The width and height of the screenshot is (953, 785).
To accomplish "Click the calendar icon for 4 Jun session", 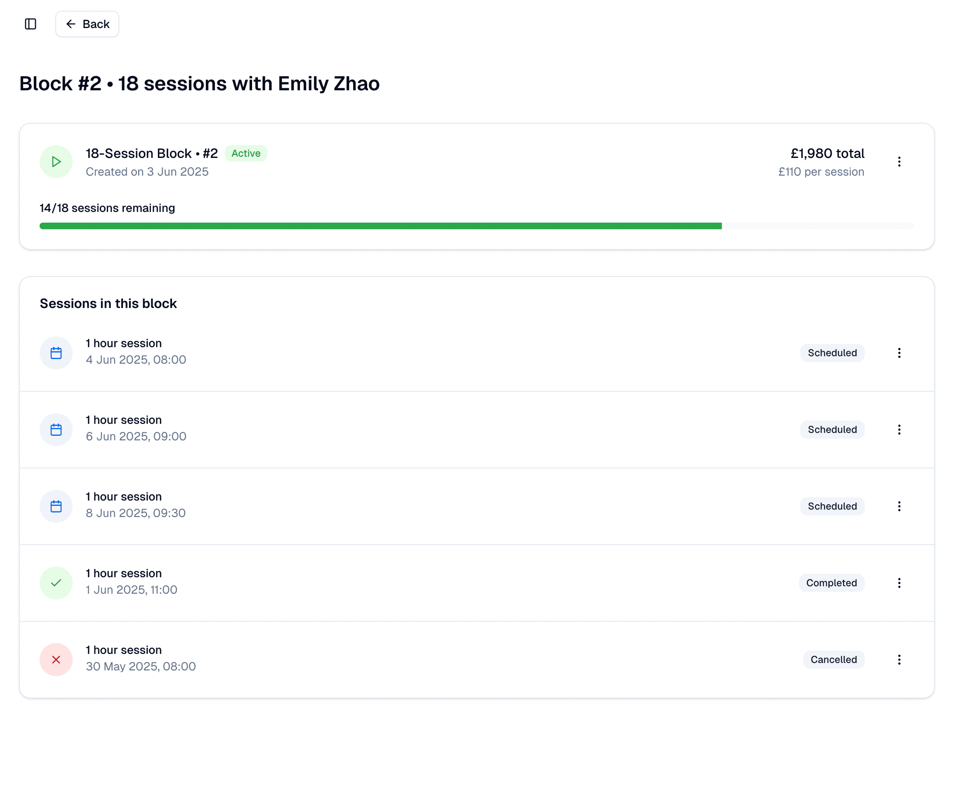I will (56, 353).
